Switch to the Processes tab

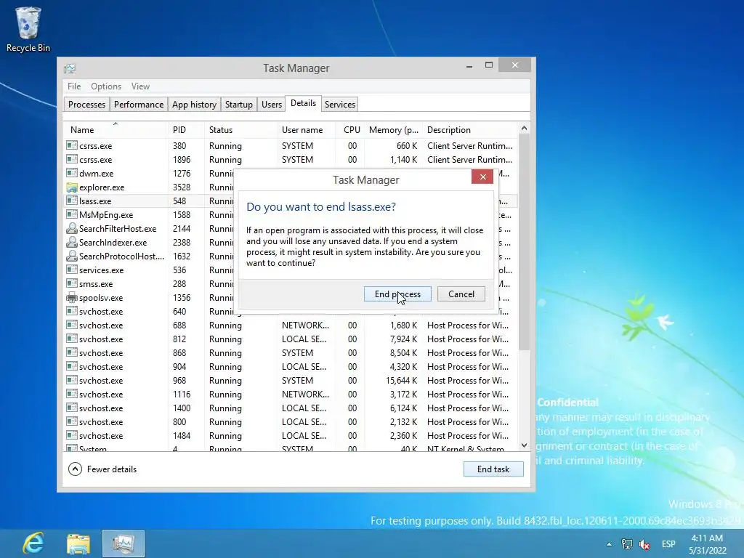87,105
